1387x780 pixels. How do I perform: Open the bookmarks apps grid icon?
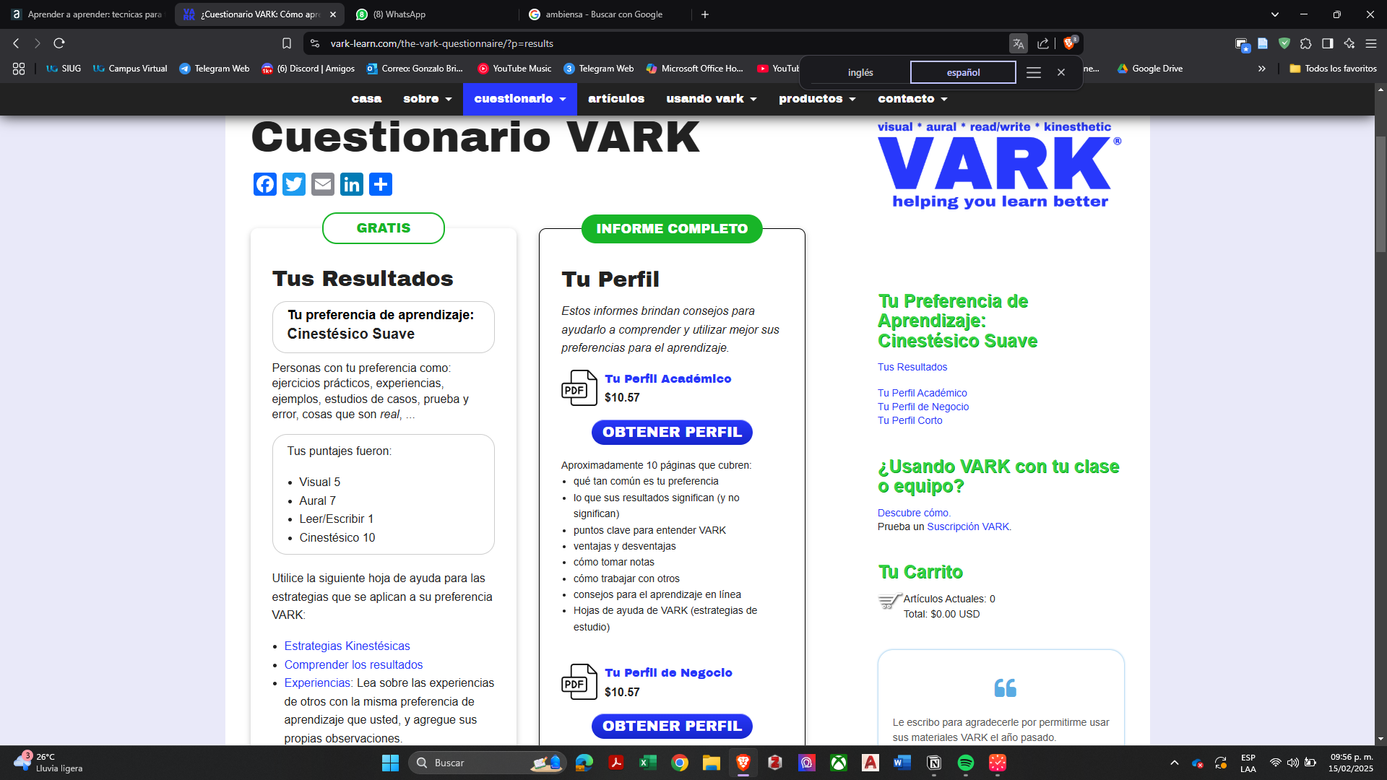[x=19, y=69]
